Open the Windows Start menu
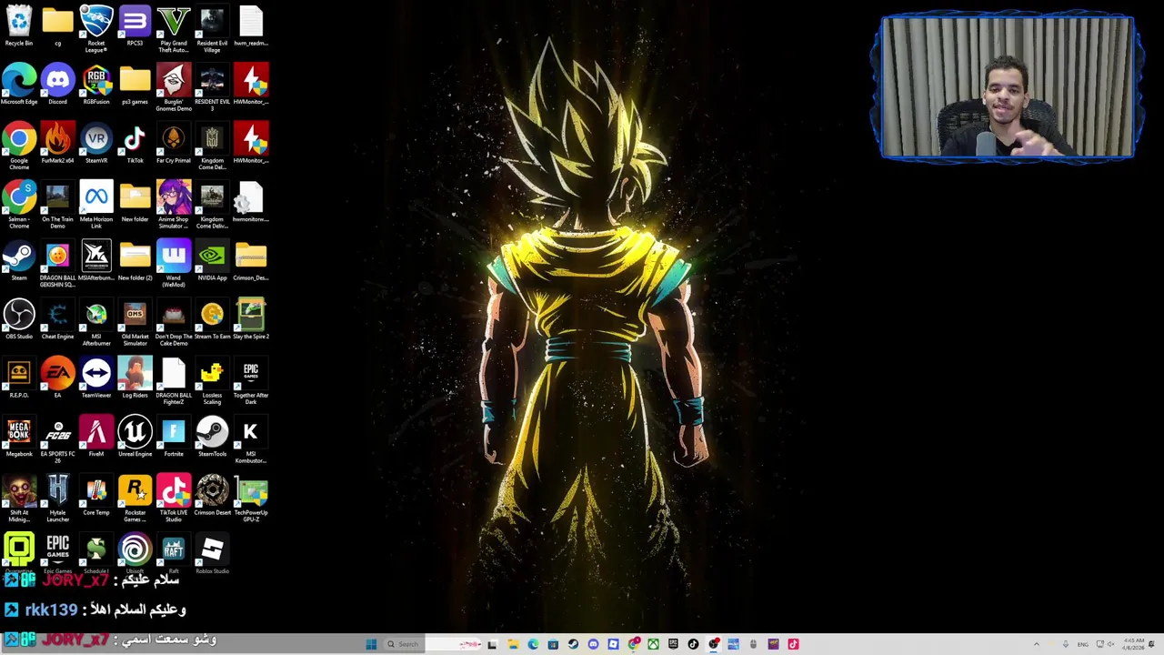This screenshot has height=655, width=1164. (x=371, y=644)
